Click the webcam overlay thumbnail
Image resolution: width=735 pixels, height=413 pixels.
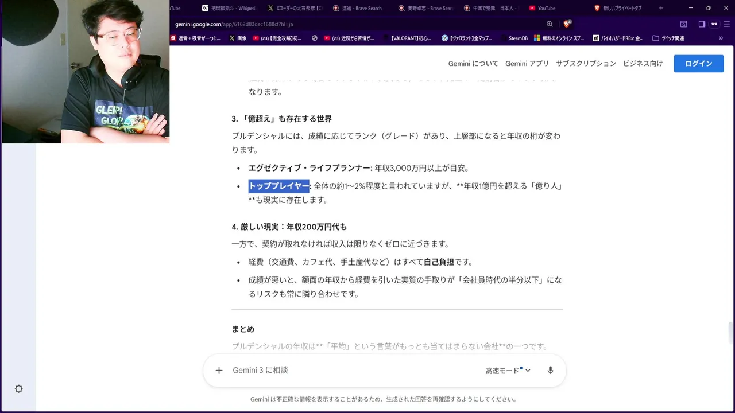85,72
